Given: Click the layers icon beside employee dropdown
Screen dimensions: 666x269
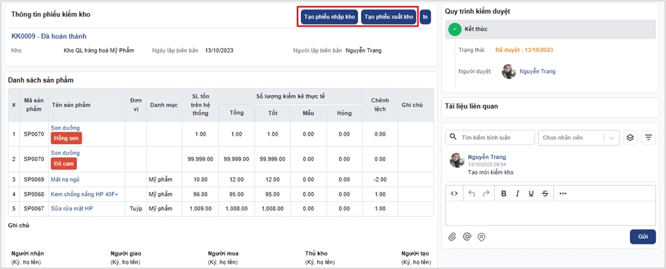Looking at the screenshot, I should (x=631, y=138).
